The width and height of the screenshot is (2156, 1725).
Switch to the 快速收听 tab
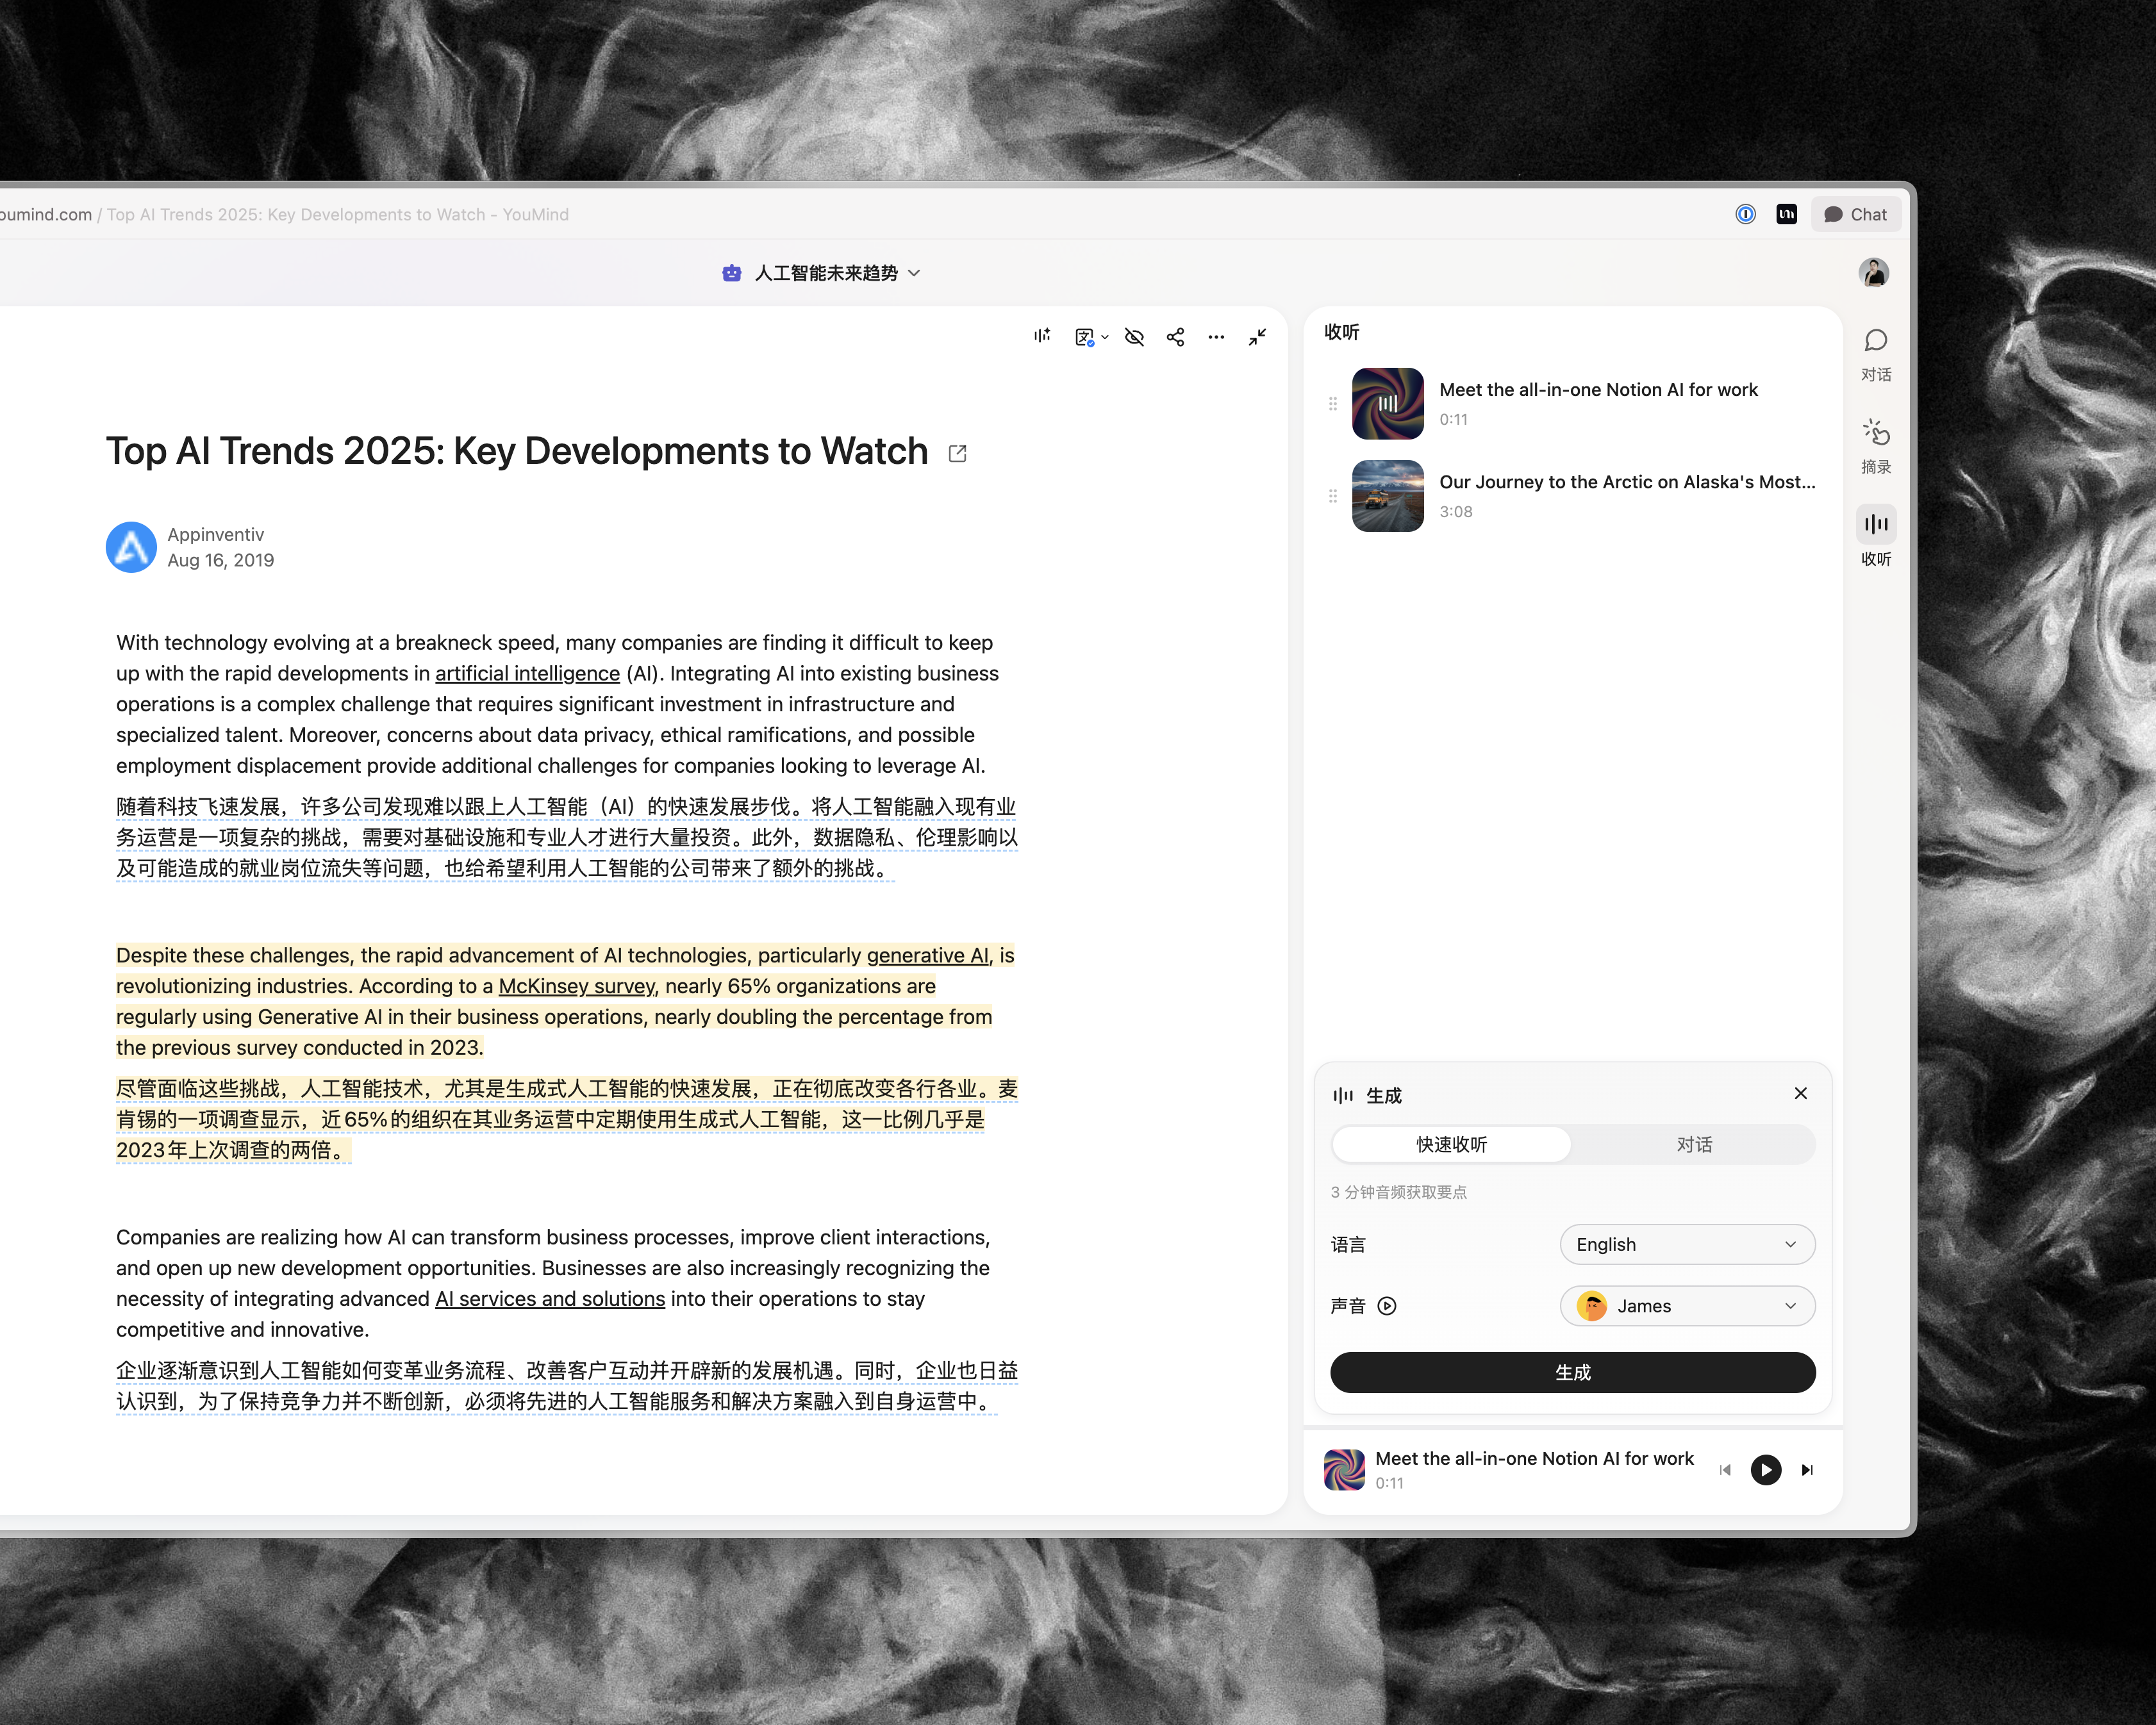[x=1451, y=1144]
